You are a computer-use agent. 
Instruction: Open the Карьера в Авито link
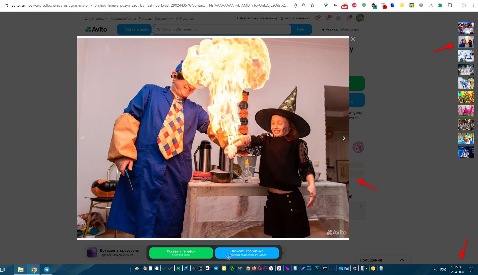point(123,19)
